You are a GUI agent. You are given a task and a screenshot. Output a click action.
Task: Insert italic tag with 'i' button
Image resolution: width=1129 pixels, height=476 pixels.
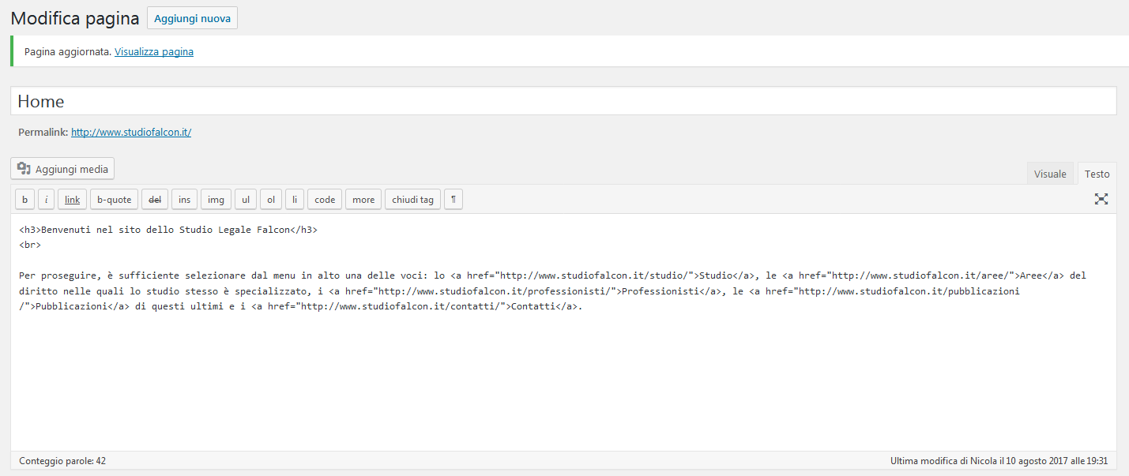coord(47,200)
